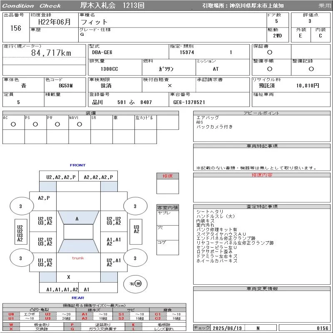Viewport: 333px width, 333px height.
Task: Click the コゲ interior row
Action: (168, 247)
